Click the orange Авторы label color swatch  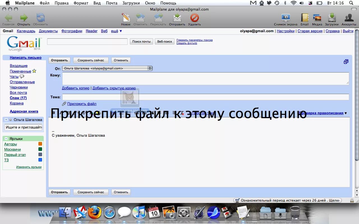(40, 144)
